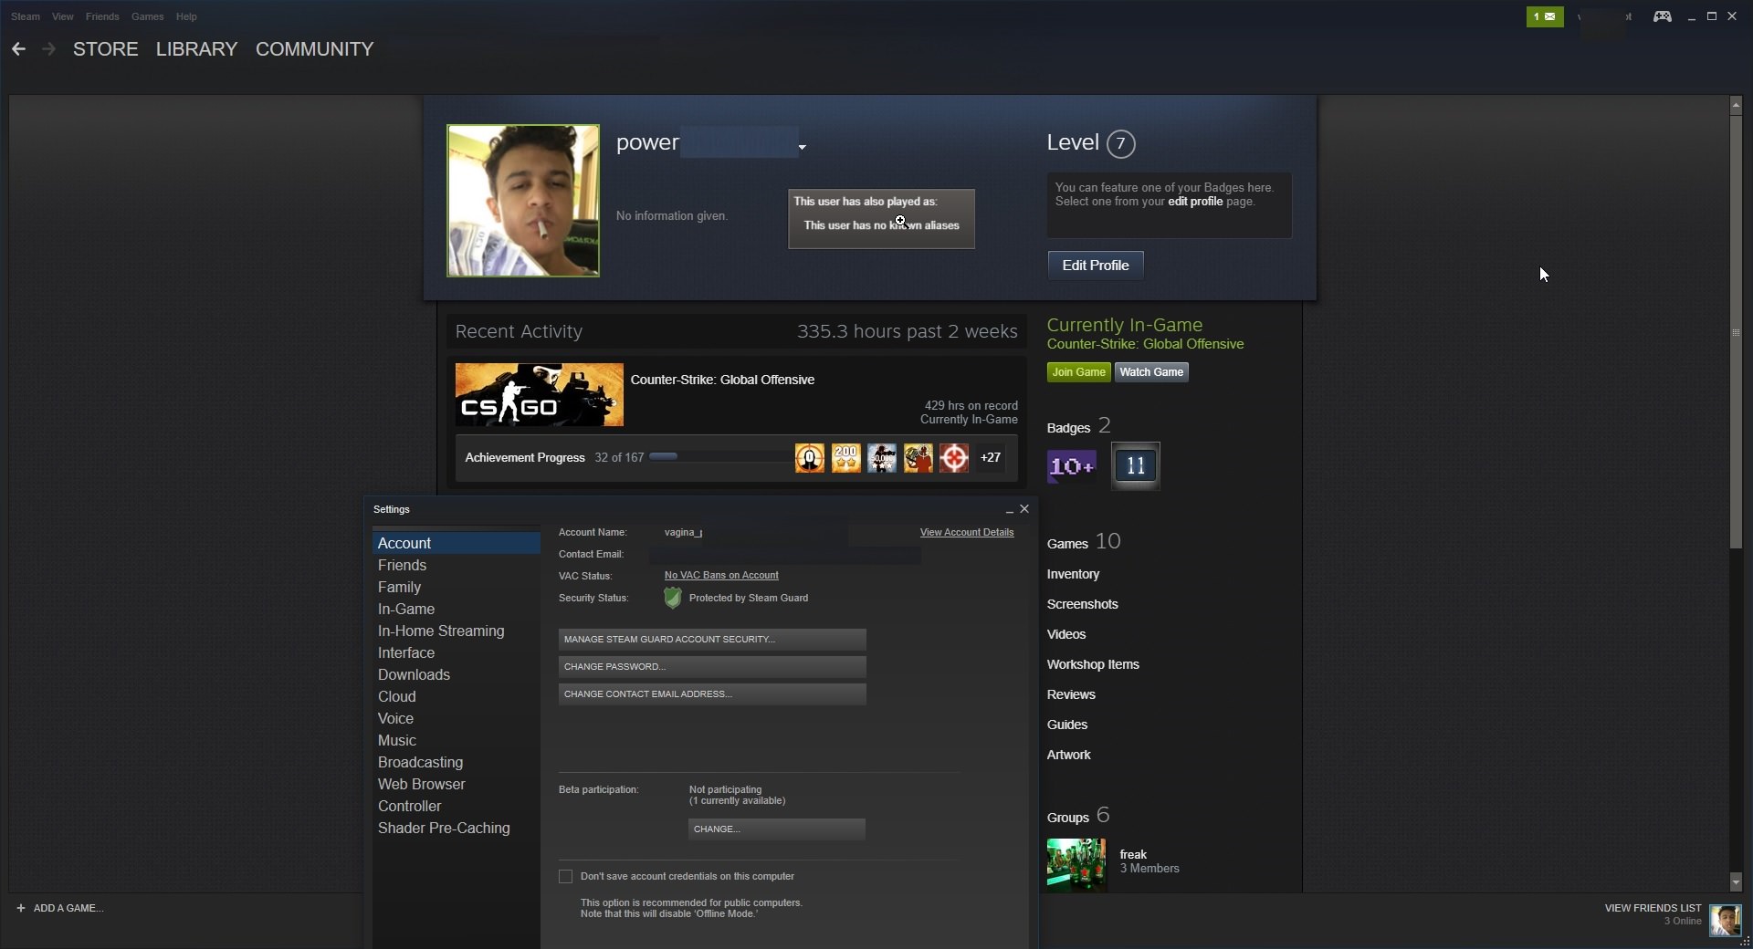Launch Big Picture mode controller icon
Viewport: 1753px width, 949px height.
coord(1663,16)
